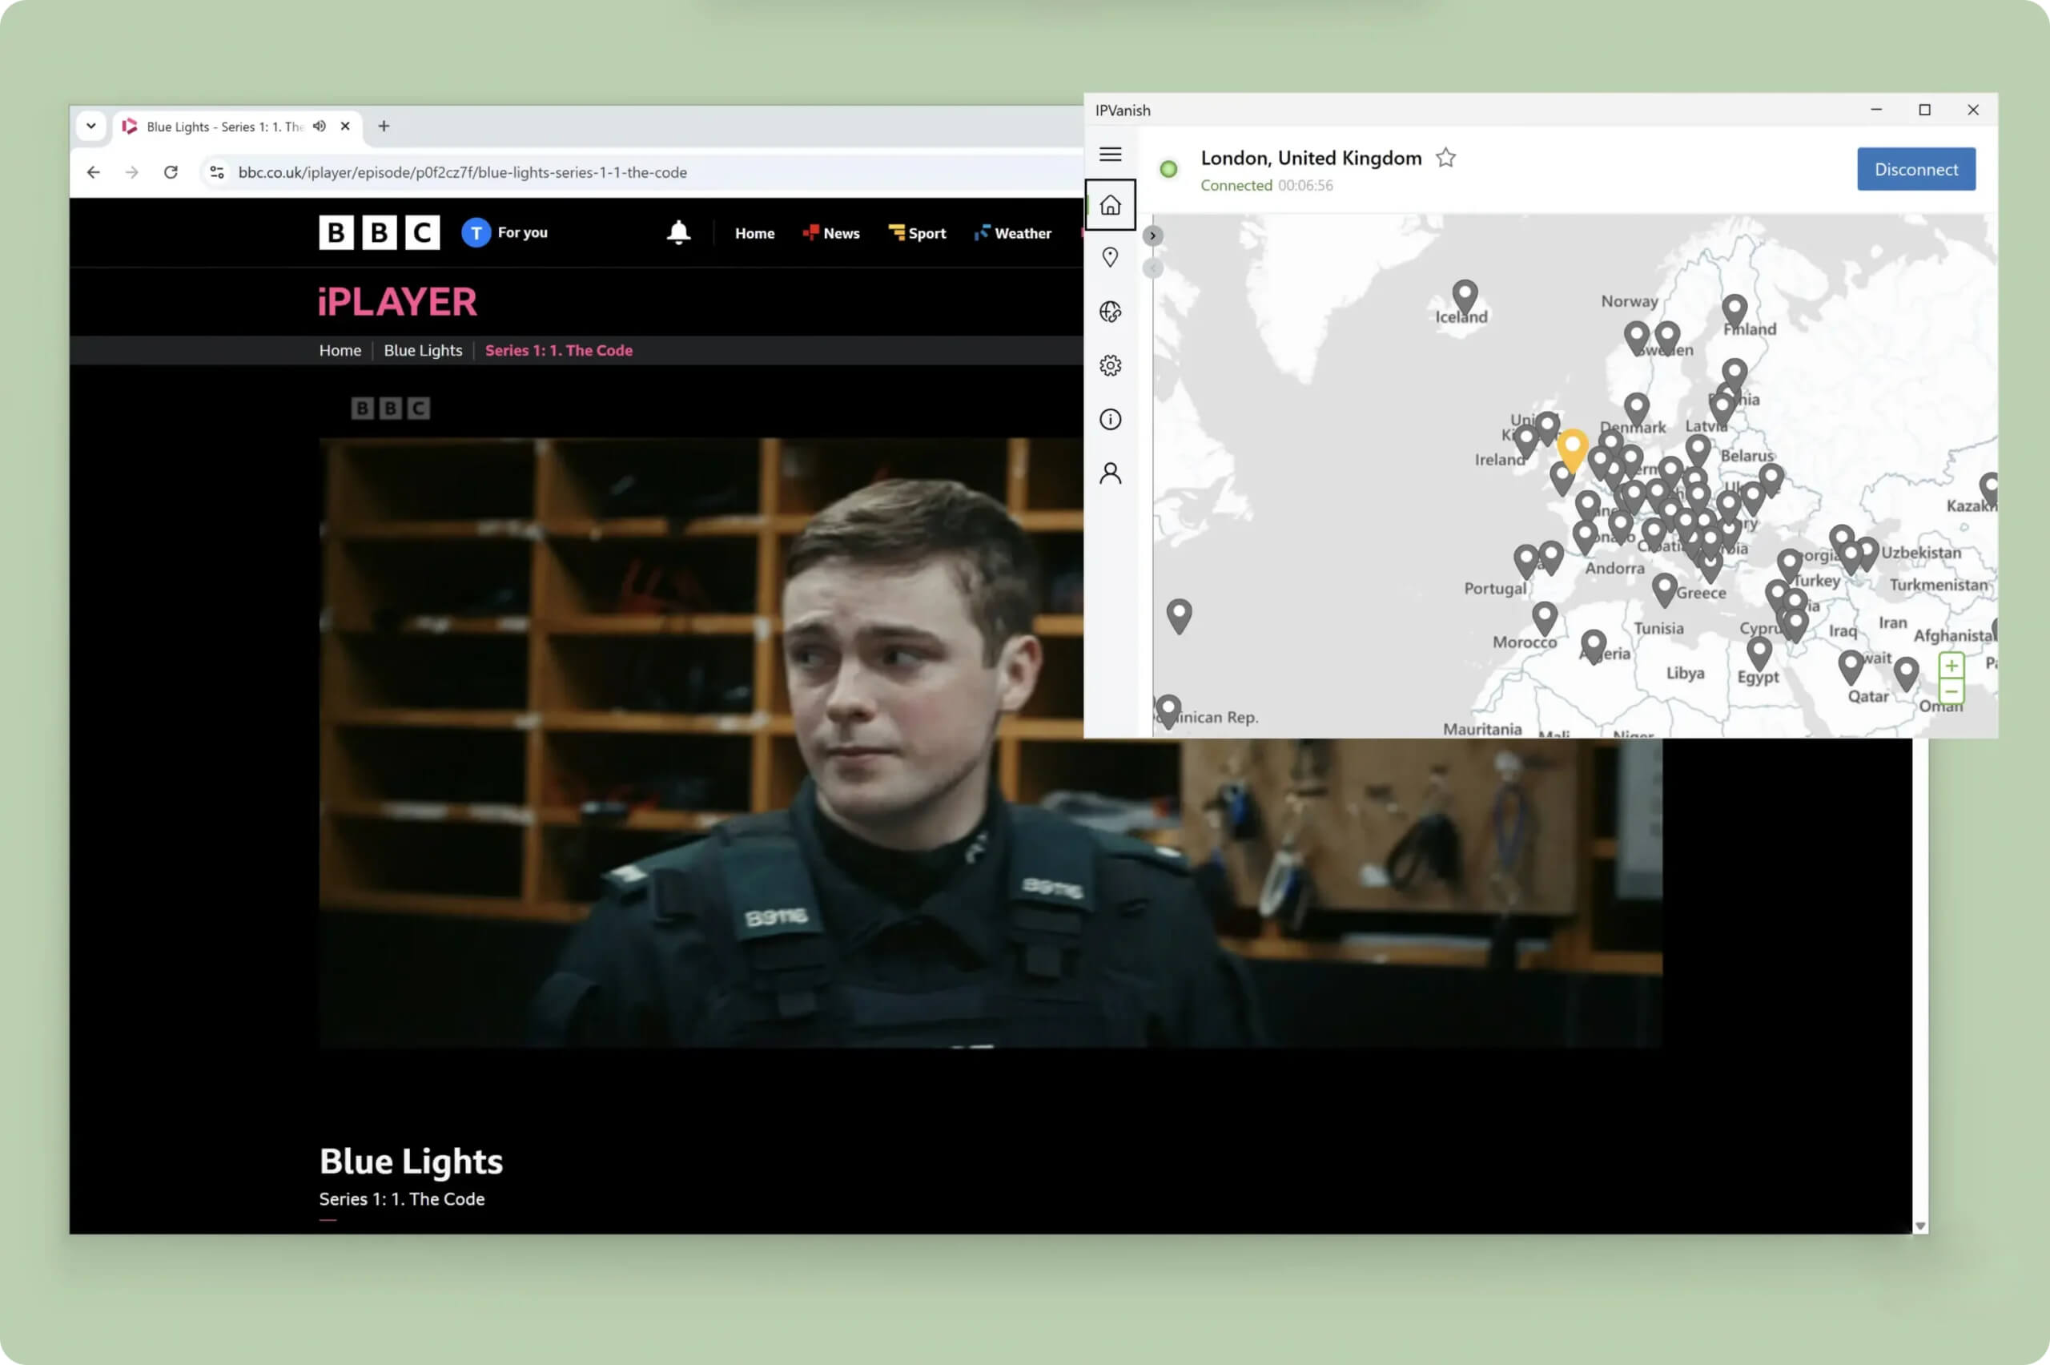Favorite the London server with the star

point(1446,158)
